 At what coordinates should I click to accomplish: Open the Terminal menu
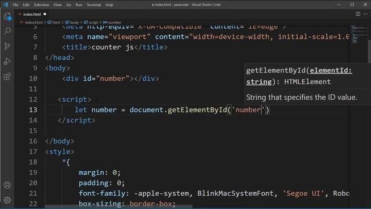coord(94,5)
